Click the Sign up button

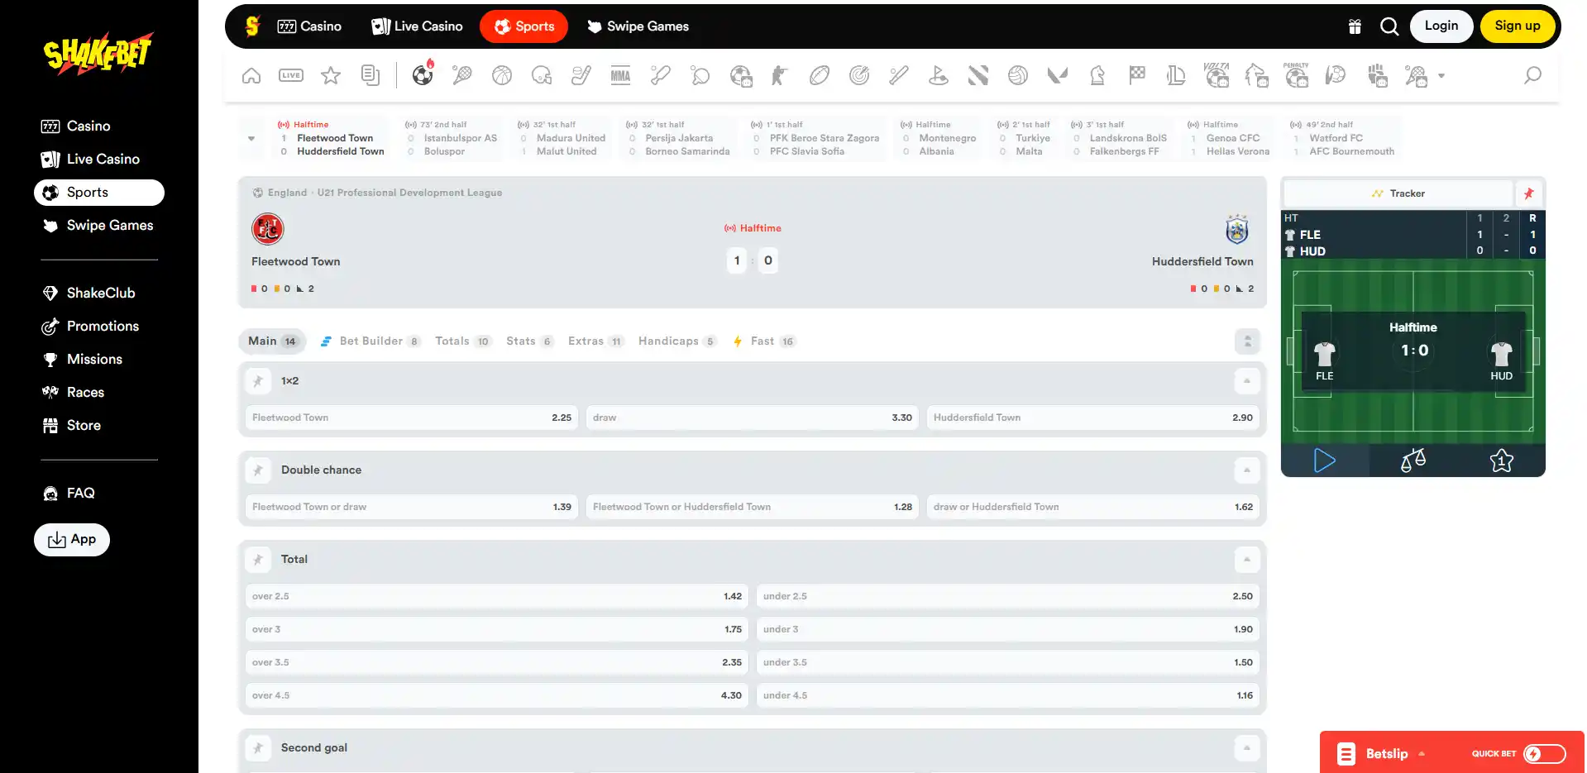pyautogui.click(x=1518, y=26)
